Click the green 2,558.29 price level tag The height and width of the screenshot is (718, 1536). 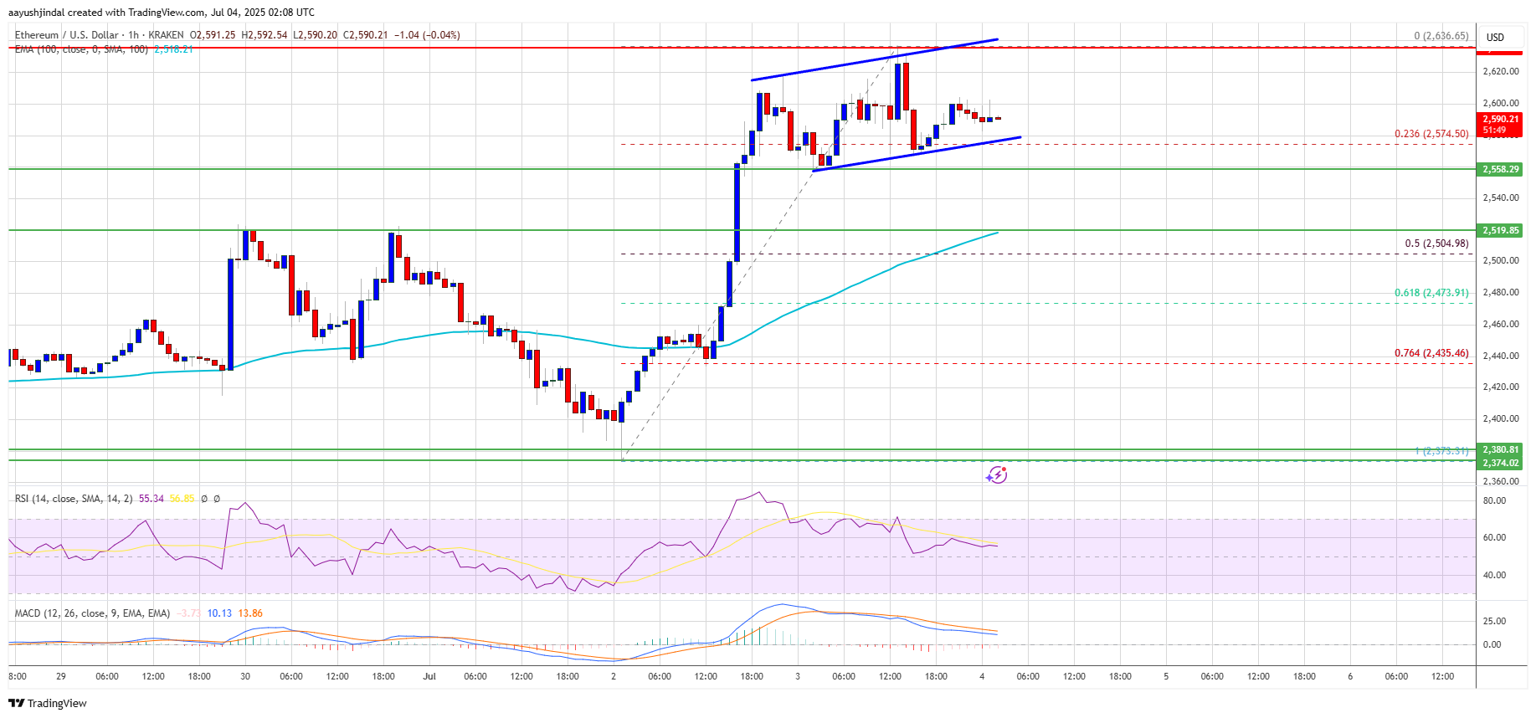click(x=1500, y=169)
